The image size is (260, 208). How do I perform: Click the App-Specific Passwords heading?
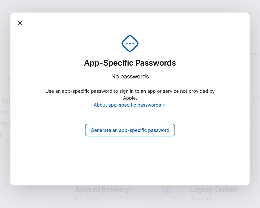pos(130,63)
